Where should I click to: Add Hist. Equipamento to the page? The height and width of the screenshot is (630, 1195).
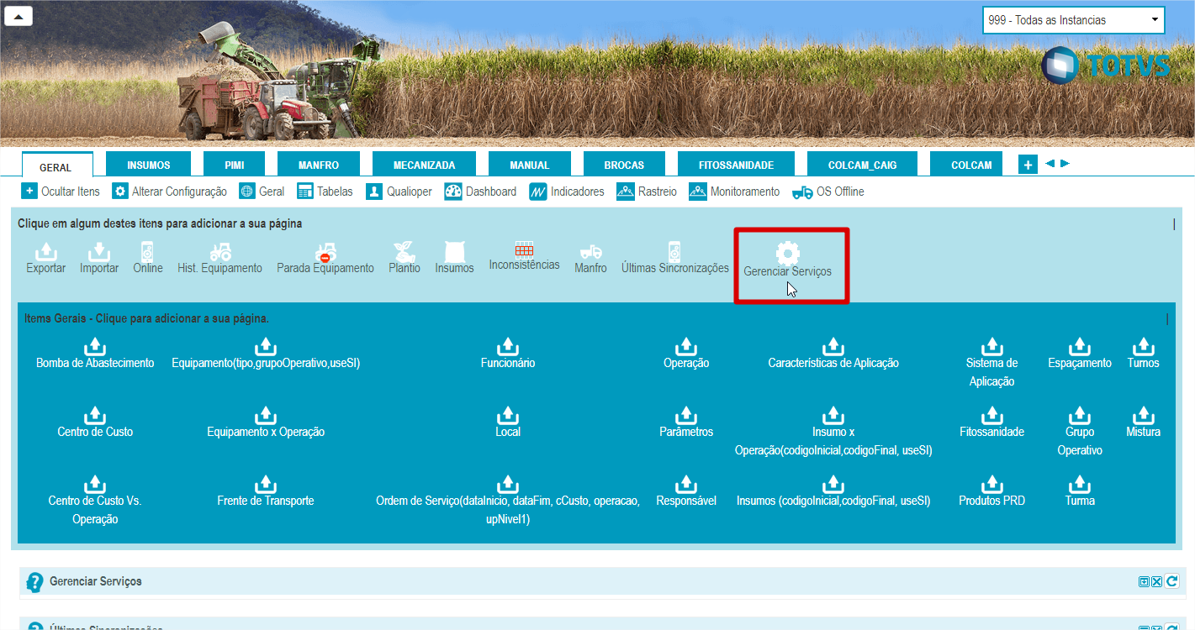[220, 258]
